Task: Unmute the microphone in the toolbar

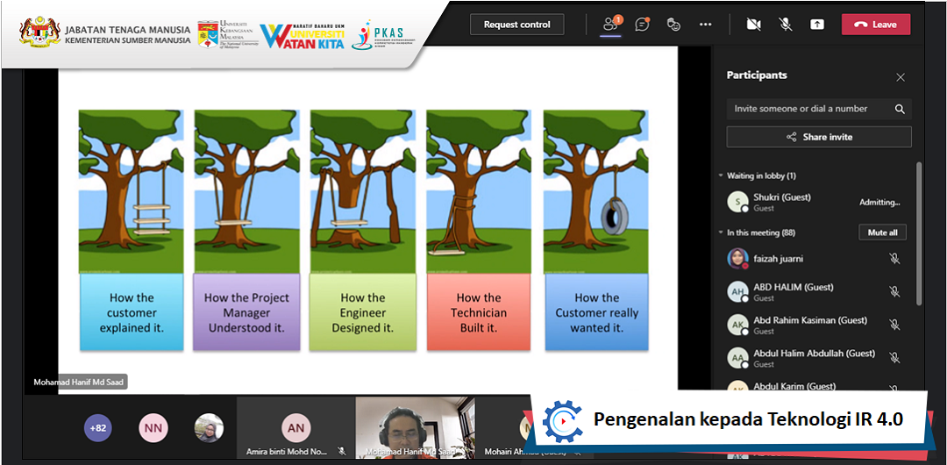Action: (785, 25)
